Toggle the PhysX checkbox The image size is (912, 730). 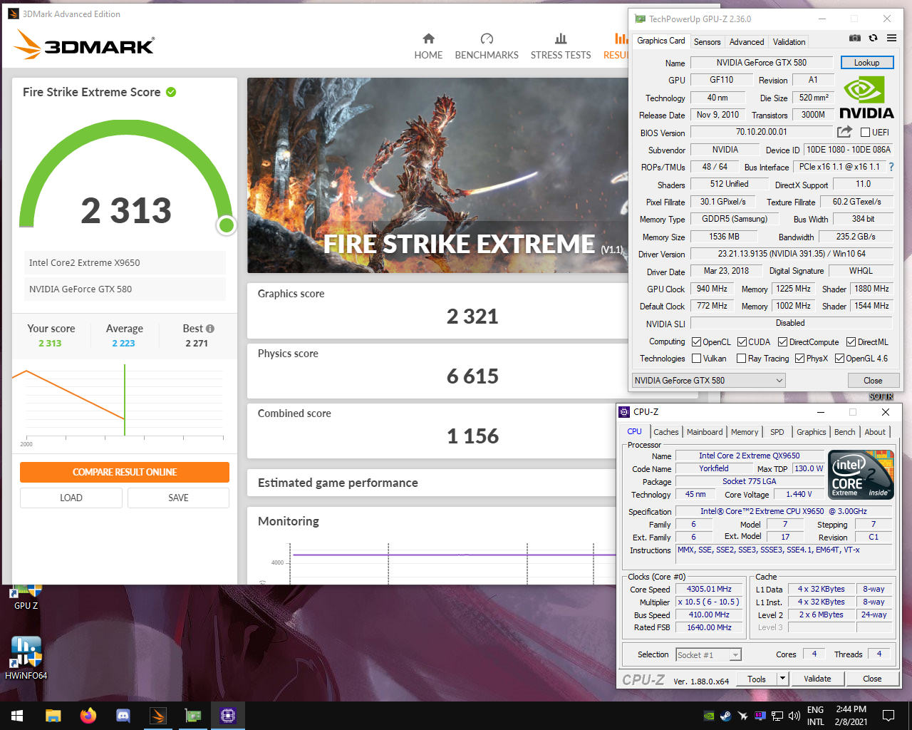click(799, 359)
